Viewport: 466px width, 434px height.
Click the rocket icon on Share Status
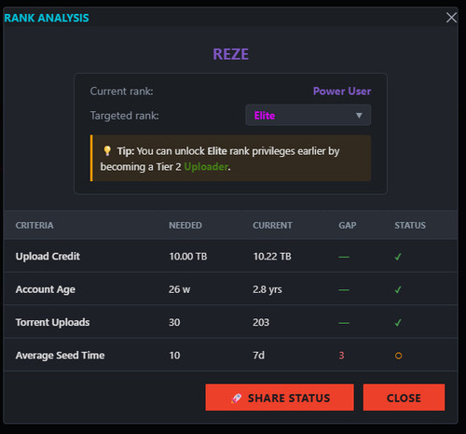coord(236,398)
